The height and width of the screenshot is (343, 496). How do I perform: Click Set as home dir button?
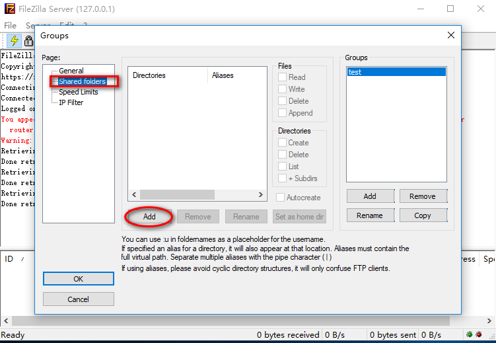pyautogui.click(x=300, y=217)
